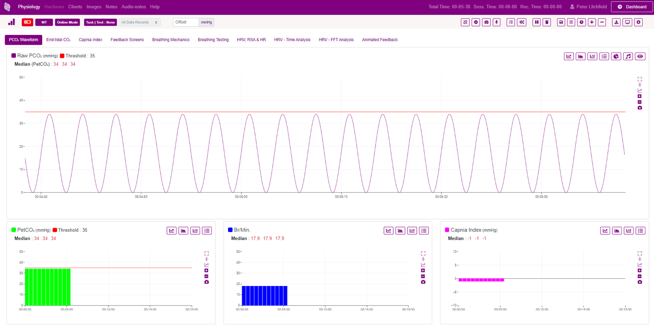Click the Task | Test : None button
The image size is (654, 333).
(100, 22)
